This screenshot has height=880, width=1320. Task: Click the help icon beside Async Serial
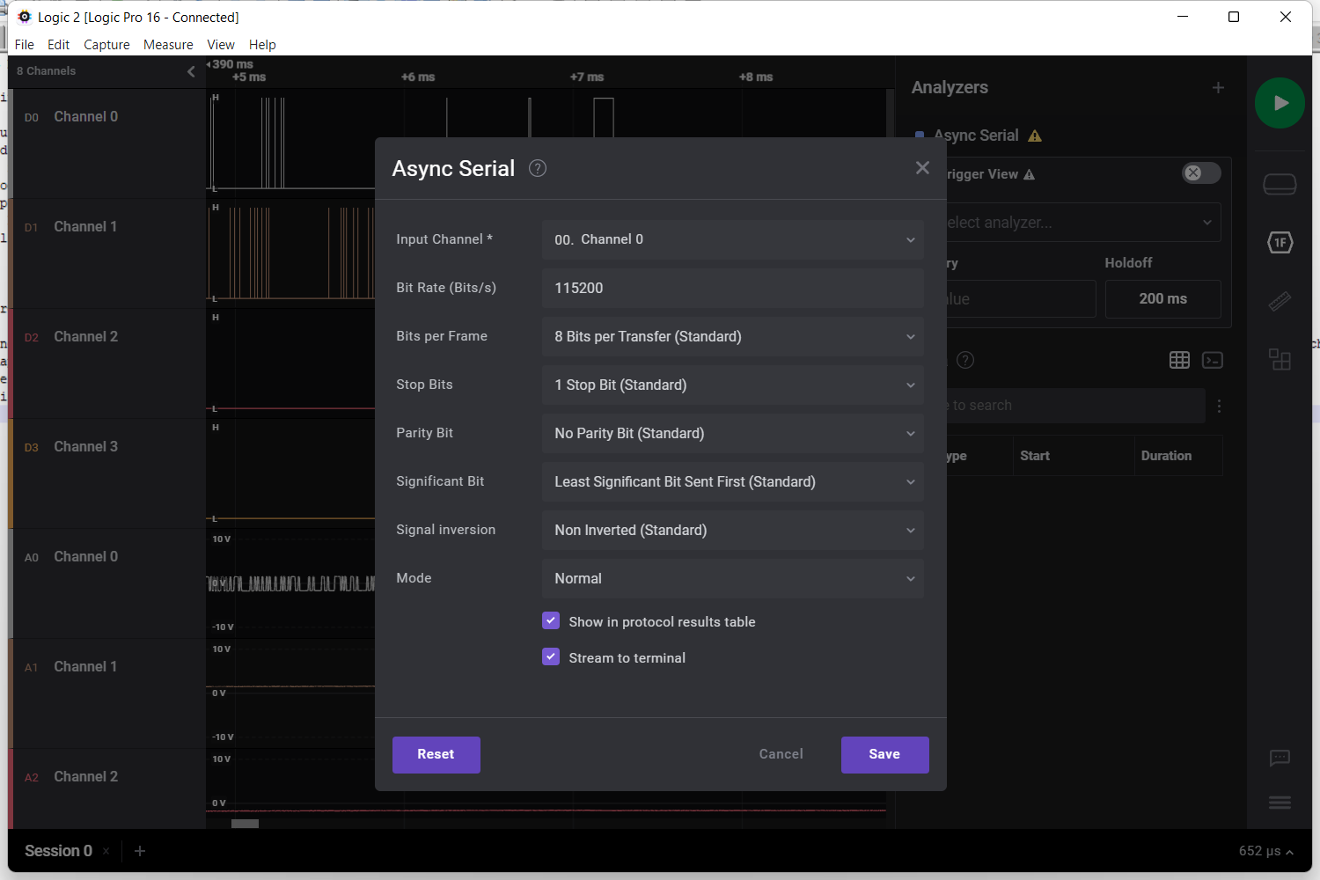coord(537,168)
